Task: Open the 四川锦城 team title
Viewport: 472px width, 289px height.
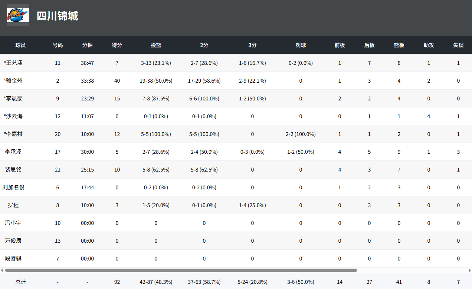Action: (x=58, y=16)
